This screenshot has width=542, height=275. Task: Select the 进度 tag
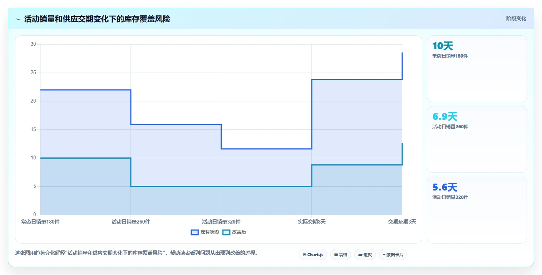365,255
